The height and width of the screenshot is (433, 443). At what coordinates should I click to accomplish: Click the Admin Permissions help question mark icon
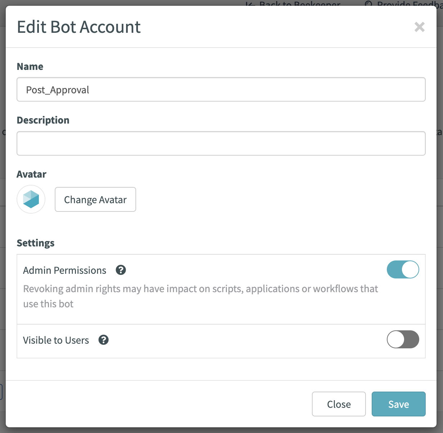pos(121,270)
